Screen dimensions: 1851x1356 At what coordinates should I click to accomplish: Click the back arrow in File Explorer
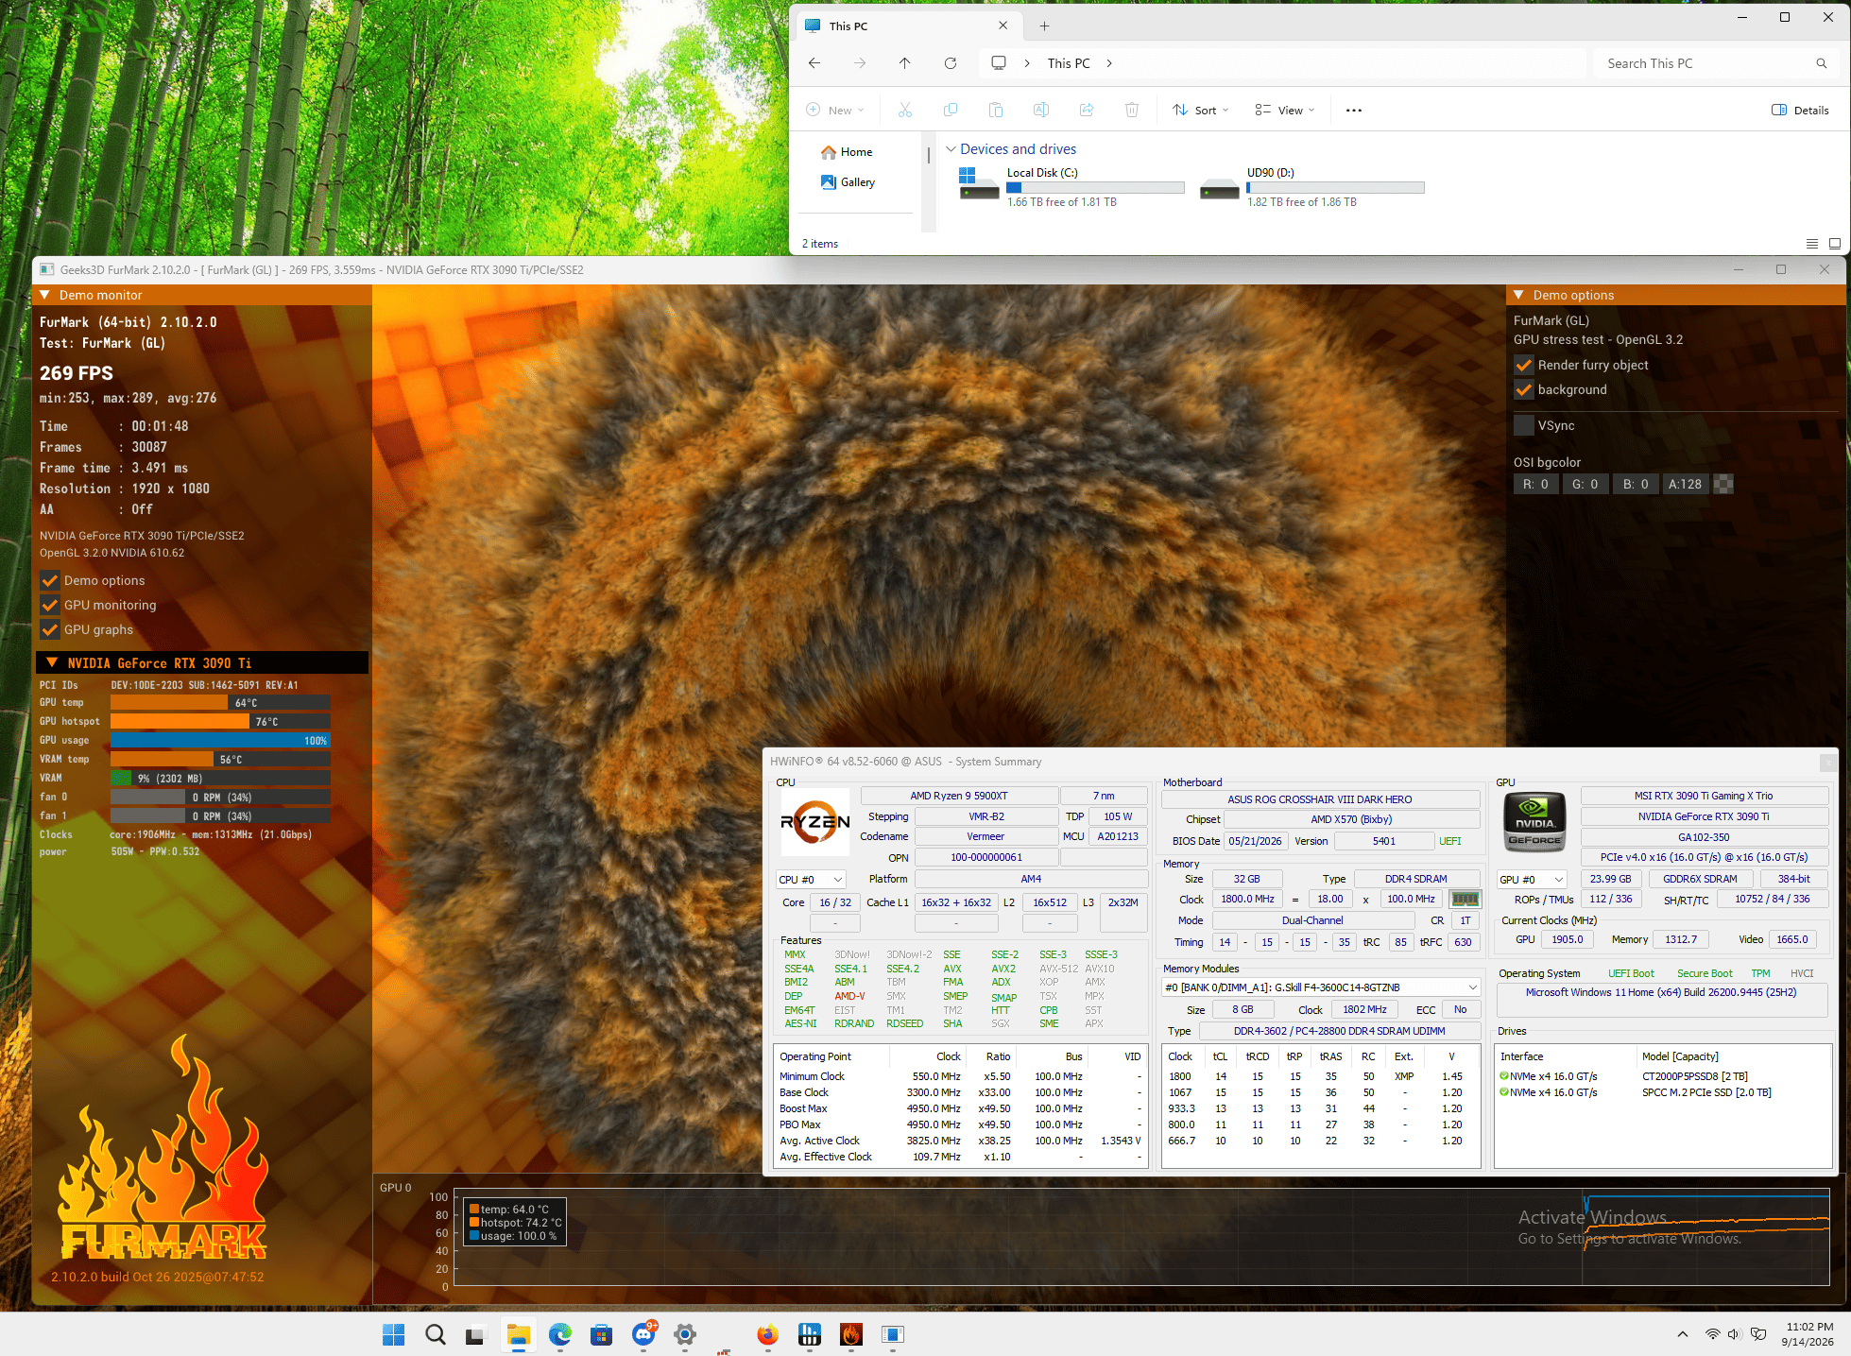pyautogui.click(x=814, y=63)
